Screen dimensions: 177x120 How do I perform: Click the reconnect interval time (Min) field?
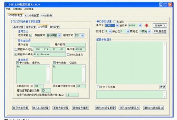pos(72,95)
